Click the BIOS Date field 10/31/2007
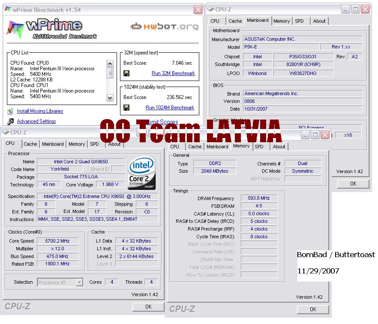Viewport: 378px width, 324px height. 303,109
